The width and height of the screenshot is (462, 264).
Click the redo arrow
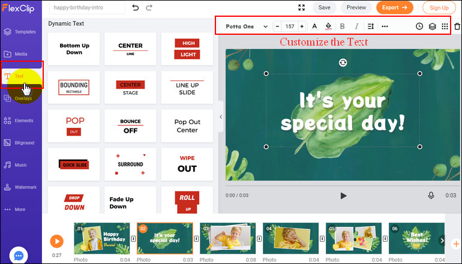pyautogui.click(x=149, y=8)
